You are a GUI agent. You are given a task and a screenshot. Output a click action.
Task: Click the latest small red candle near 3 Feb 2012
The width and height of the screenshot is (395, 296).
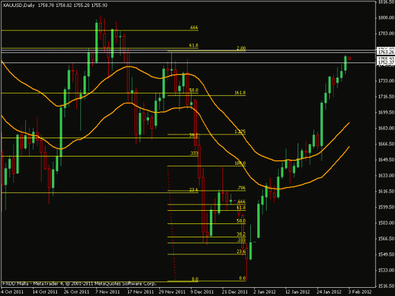[x=349, y=58]
